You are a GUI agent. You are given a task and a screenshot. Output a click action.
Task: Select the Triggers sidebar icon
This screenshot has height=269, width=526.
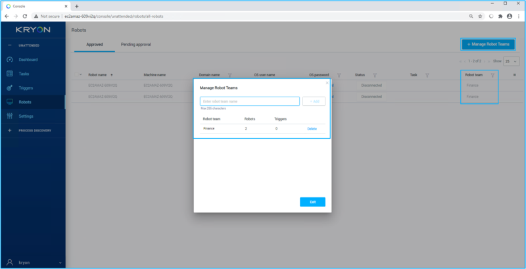point(9,87)
